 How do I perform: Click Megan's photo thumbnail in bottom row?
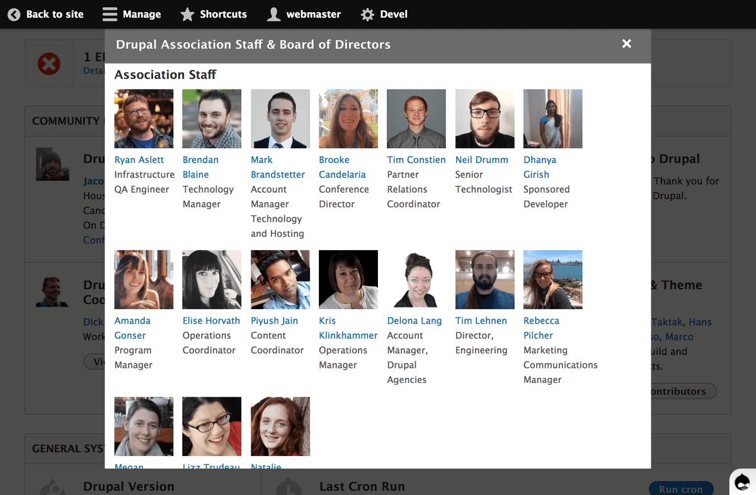pyautogui.click(x=144, y=426)
